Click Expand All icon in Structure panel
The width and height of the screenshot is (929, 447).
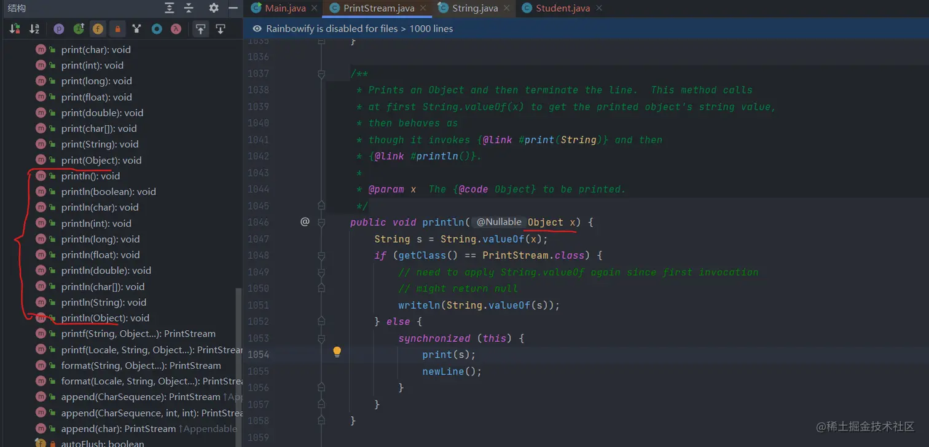click(170, 8)
